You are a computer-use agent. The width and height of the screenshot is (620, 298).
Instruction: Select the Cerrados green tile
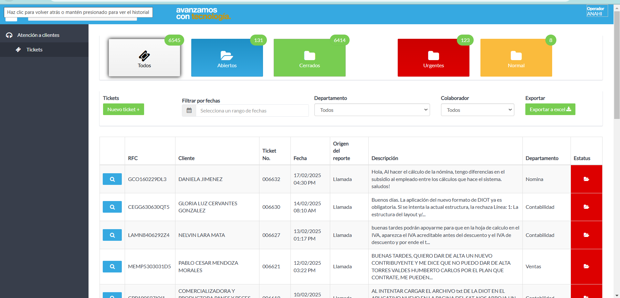[309, 58]
